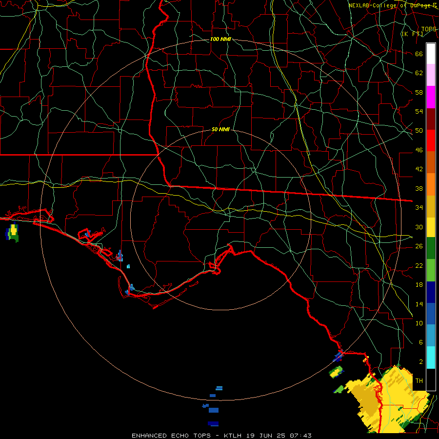The width and height of the screenshot is (439, 439).
Task: Select the "50 NMI" range ring label
Action: click(x=220, y=129)
